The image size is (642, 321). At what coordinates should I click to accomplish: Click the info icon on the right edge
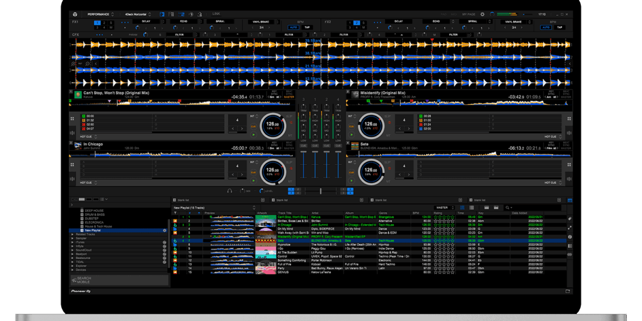pyautogui.click(x=569, y=237)
